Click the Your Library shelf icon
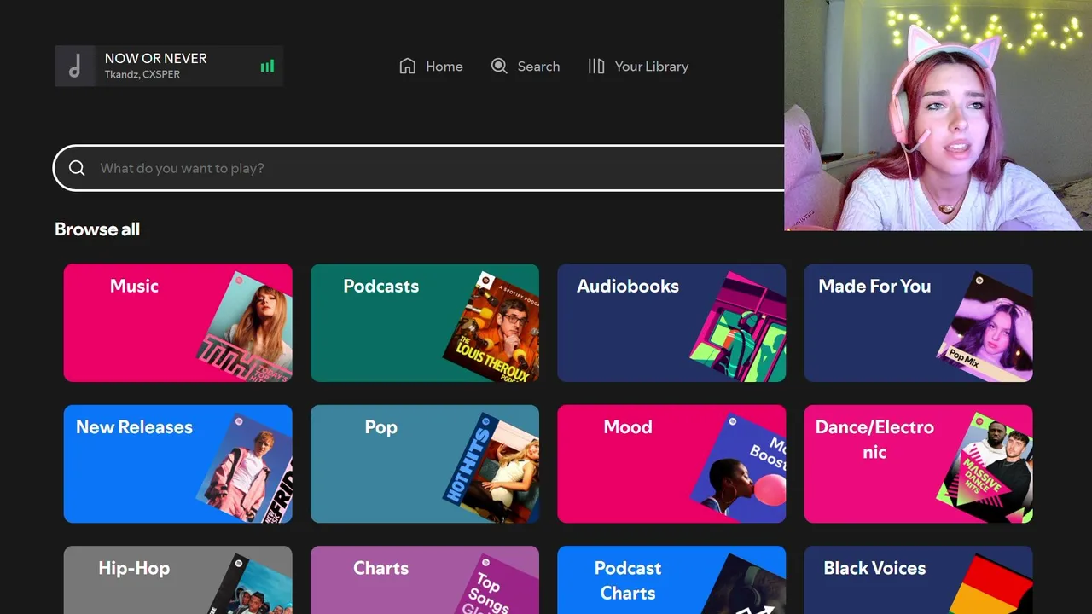This screenshot has height=614, width=1092. click(x=596, y=66)
